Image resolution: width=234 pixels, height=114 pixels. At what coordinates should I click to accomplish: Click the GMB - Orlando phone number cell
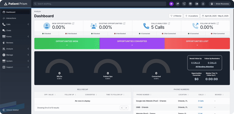pyautogui.click(x=142, y=107)
